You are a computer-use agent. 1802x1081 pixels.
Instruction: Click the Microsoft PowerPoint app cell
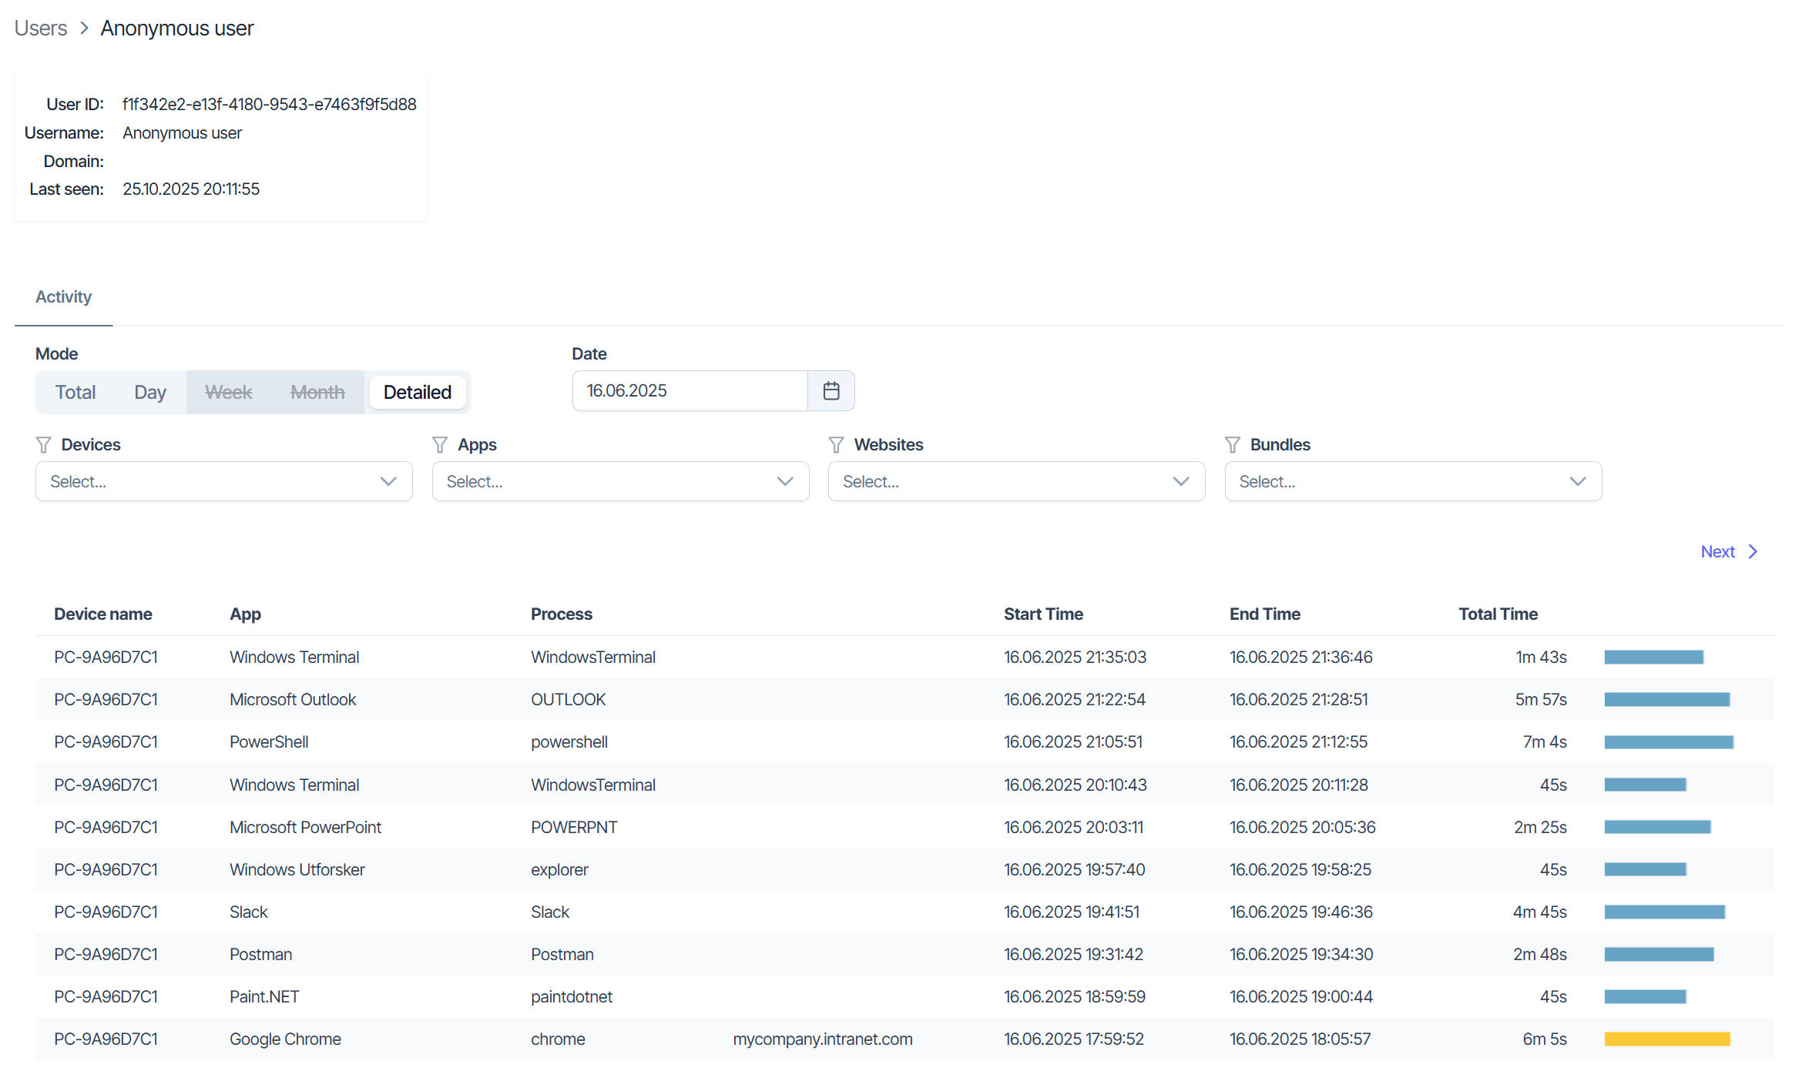click(x=306, y=827)
